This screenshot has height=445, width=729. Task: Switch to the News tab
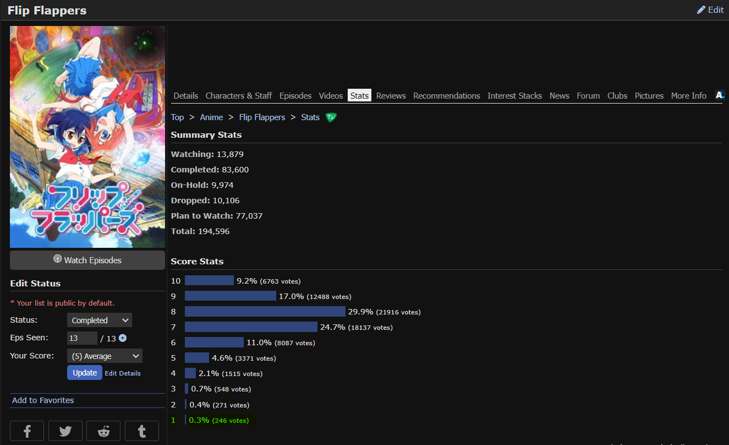point(559,96)
